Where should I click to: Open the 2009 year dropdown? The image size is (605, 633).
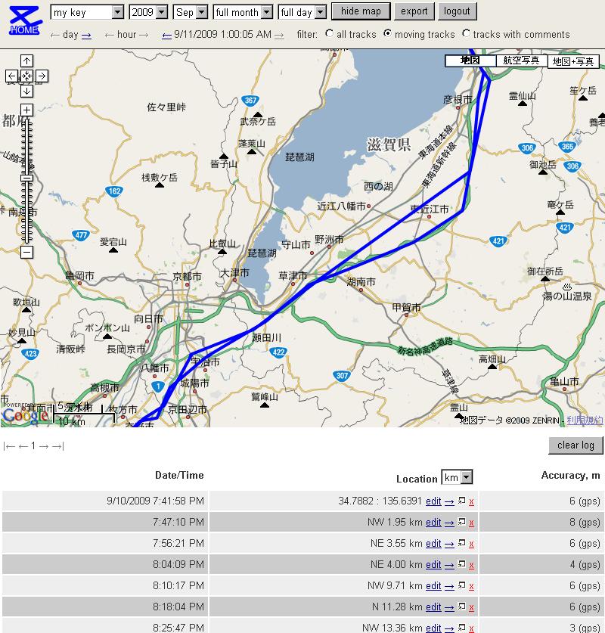[148, 12]
